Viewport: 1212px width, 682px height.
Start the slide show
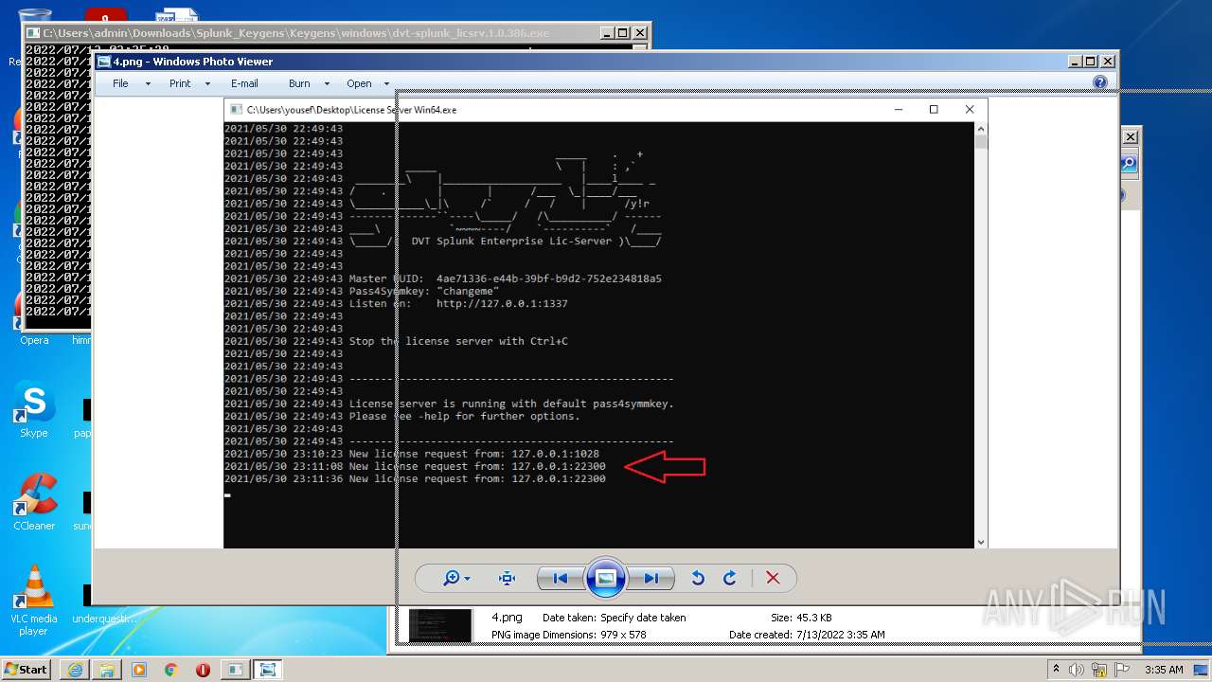coord(606,578)
